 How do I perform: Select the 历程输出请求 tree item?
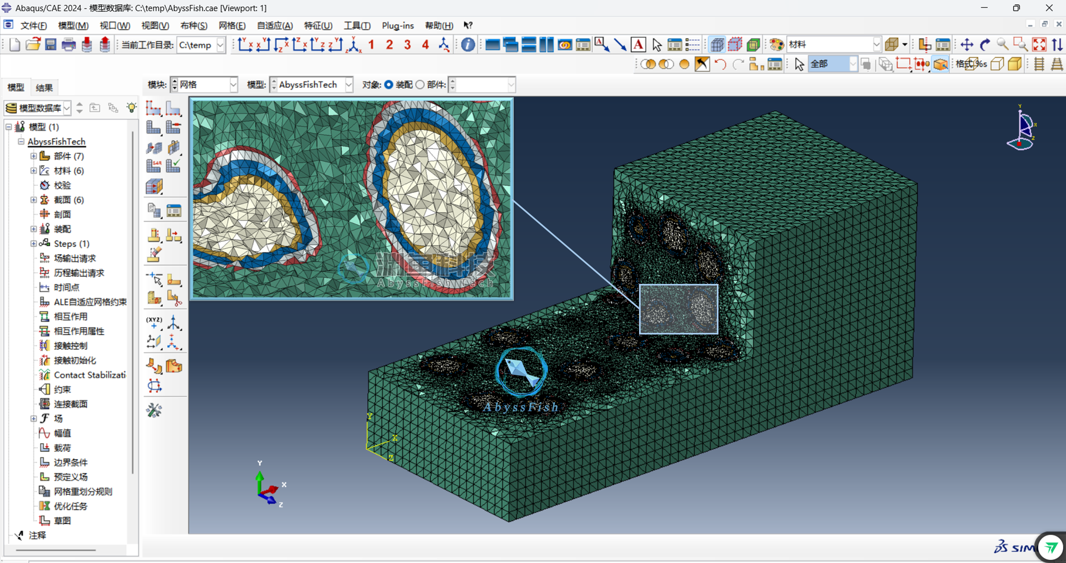click(x=79, y=273)
